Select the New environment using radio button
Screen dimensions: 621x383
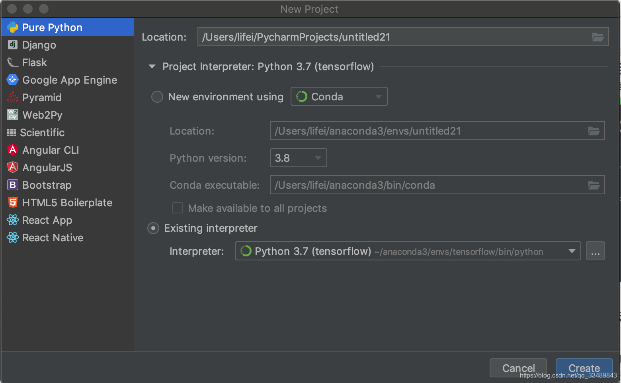pyautogui.click(x=157, y=97)
